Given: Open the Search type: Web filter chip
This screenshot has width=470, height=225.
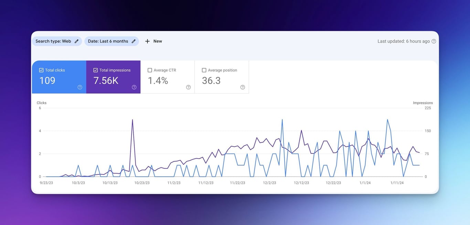Looking at the screenshot, I should [x=57, y=41].
